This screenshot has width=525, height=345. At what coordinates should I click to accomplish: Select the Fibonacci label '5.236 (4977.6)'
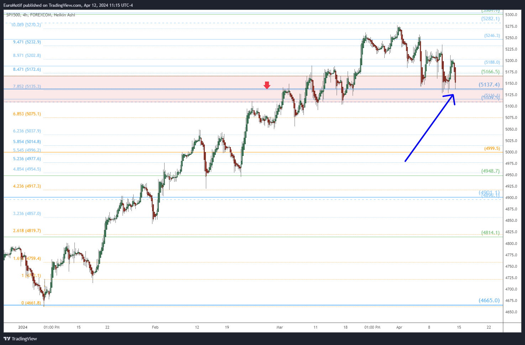[27, 159]
